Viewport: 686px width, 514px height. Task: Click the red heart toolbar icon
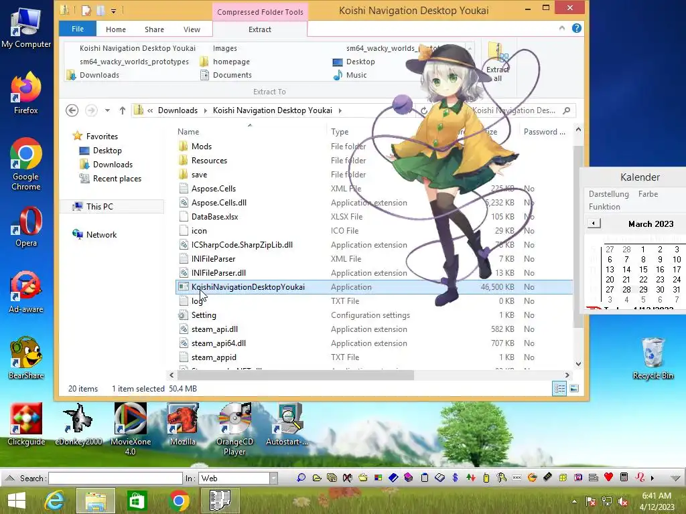tap(608, 477)
